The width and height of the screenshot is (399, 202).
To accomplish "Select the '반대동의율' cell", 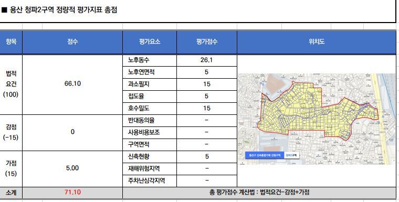I will [x=150, y=121].
